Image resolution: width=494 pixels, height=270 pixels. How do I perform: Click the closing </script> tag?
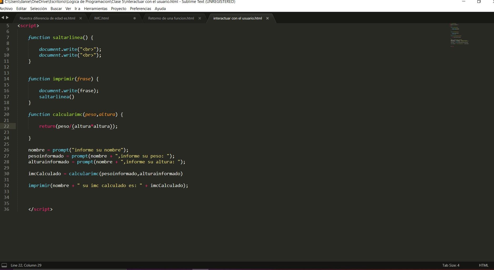tap(41, 209)
